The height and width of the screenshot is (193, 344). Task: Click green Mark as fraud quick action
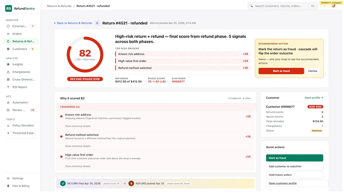(x=295, y=158)
